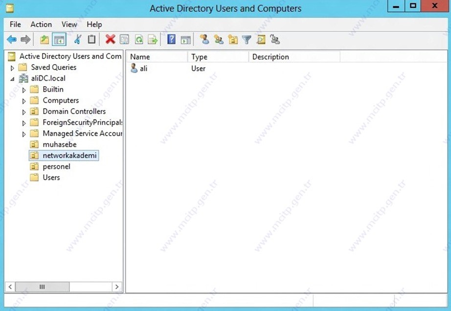Sort by the Type column header
The height and width of the screenshot is (311, 451).
point(218,57)
